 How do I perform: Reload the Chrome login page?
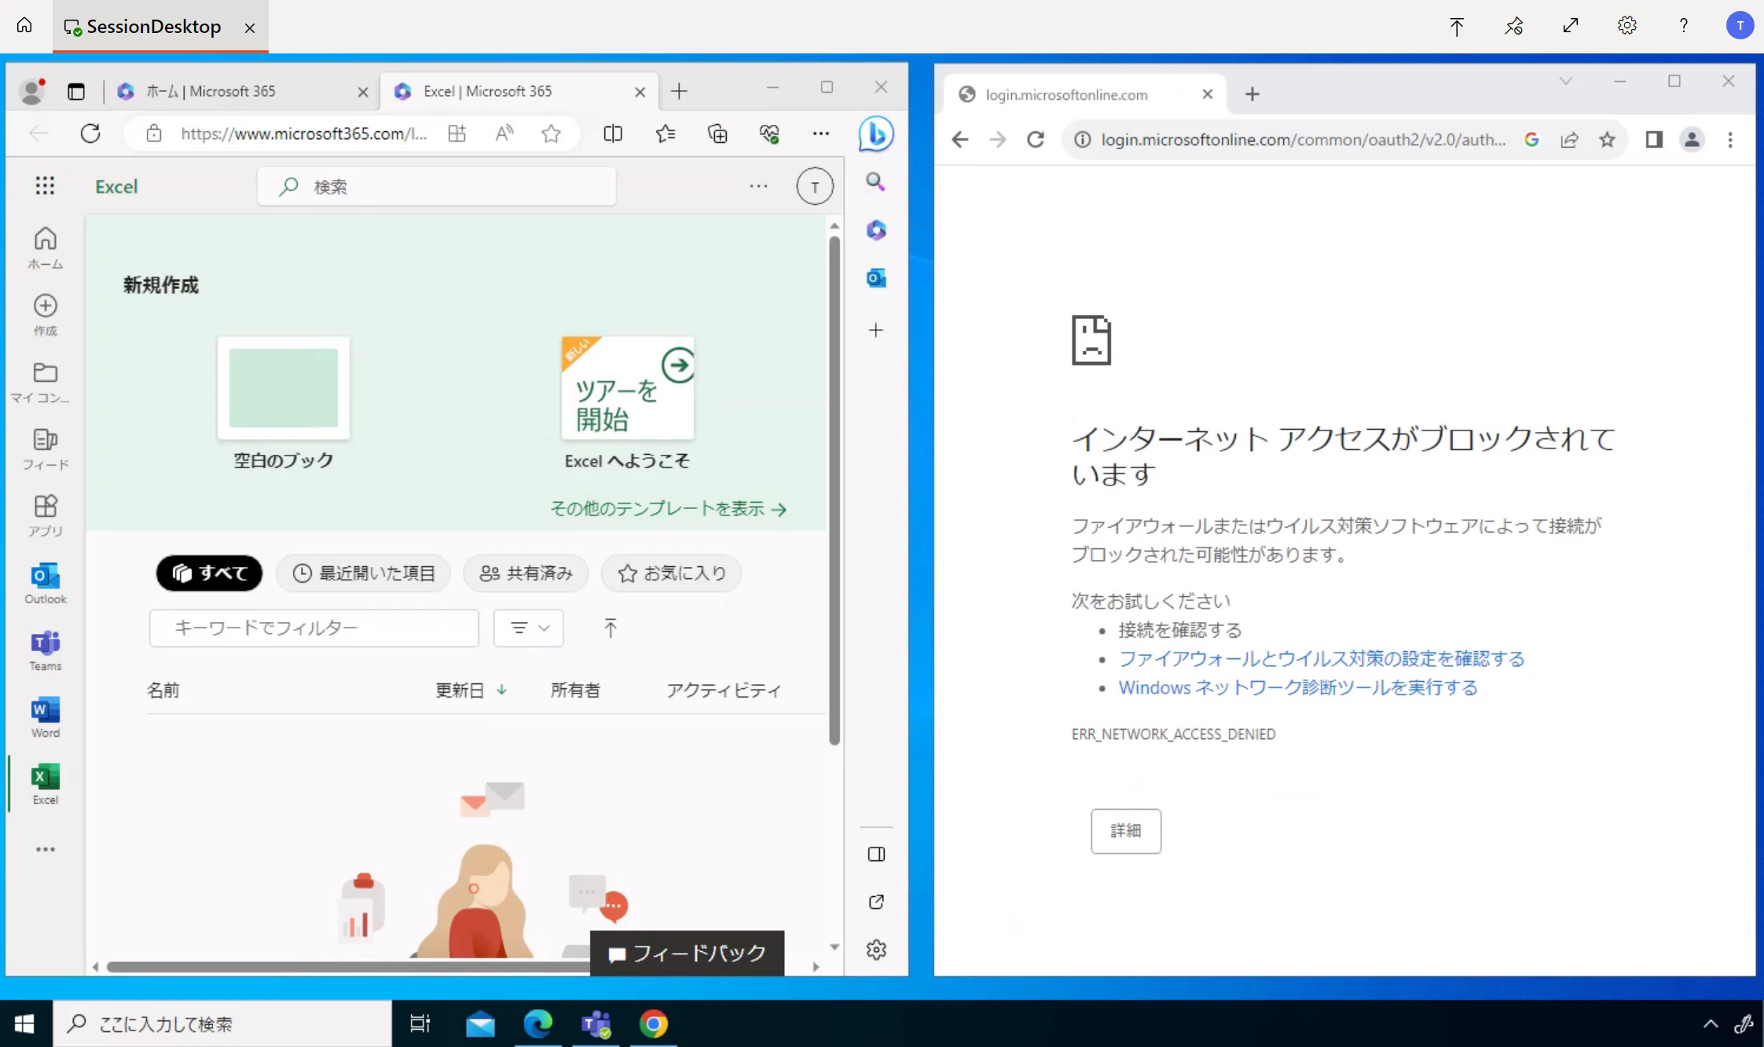(x=1036, y=139)
